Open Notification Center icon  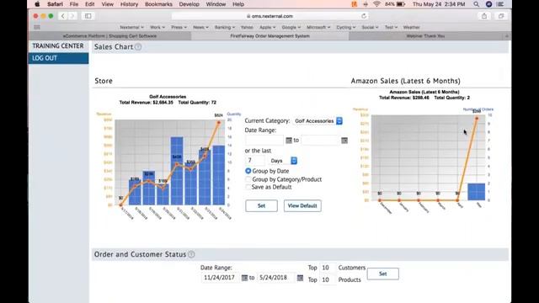tap(500, 4)
